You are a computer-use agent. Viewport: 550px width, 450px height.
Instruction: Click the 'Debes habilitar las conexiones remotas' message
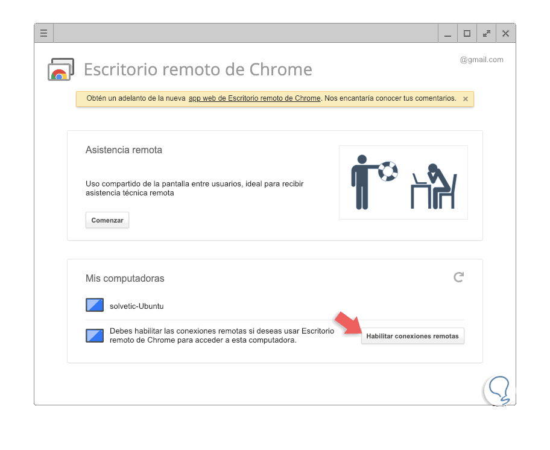click(x=222, y=335)
